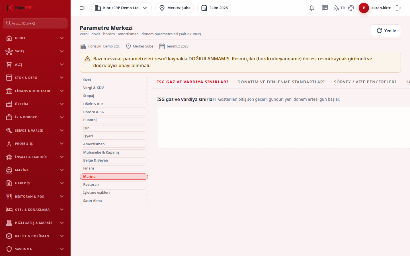Click the Restoran & POS fork icon
The height and width of the screenshot is (256, 410).
tap(9, 197)
